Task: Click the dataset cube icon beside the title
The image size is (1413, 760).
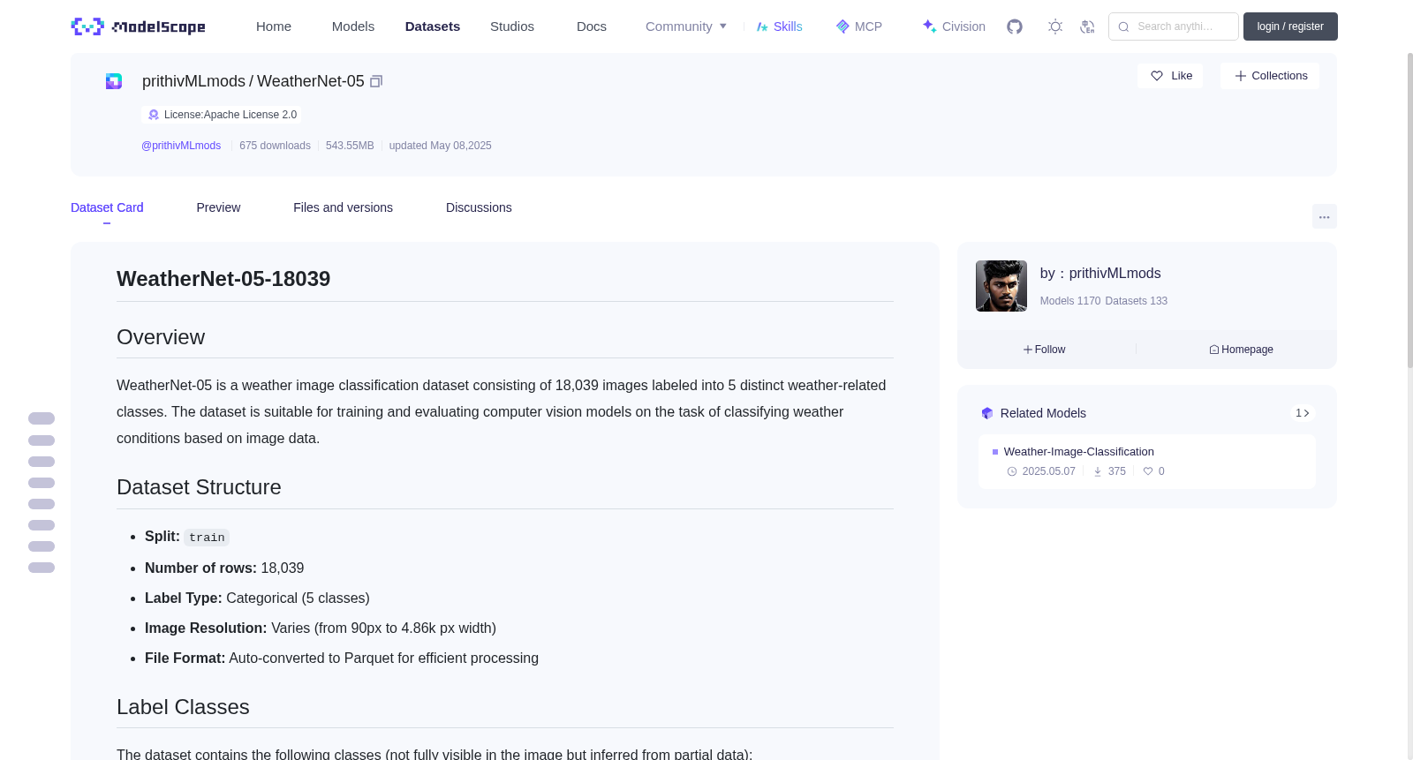Action: (114, 81)
